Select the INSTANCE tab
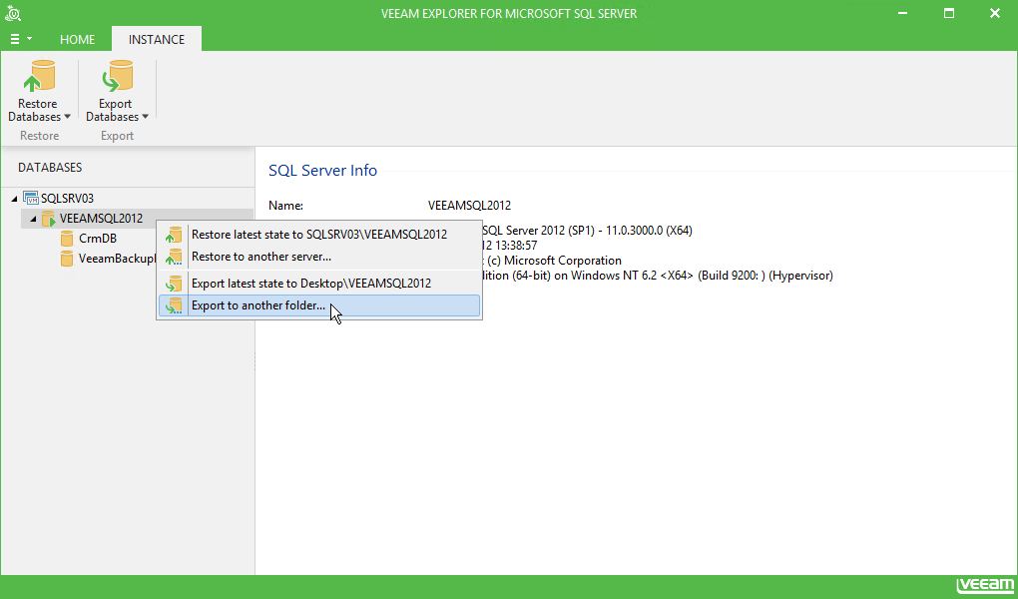This screenshot has width=1018, height=599. [157, 40]
